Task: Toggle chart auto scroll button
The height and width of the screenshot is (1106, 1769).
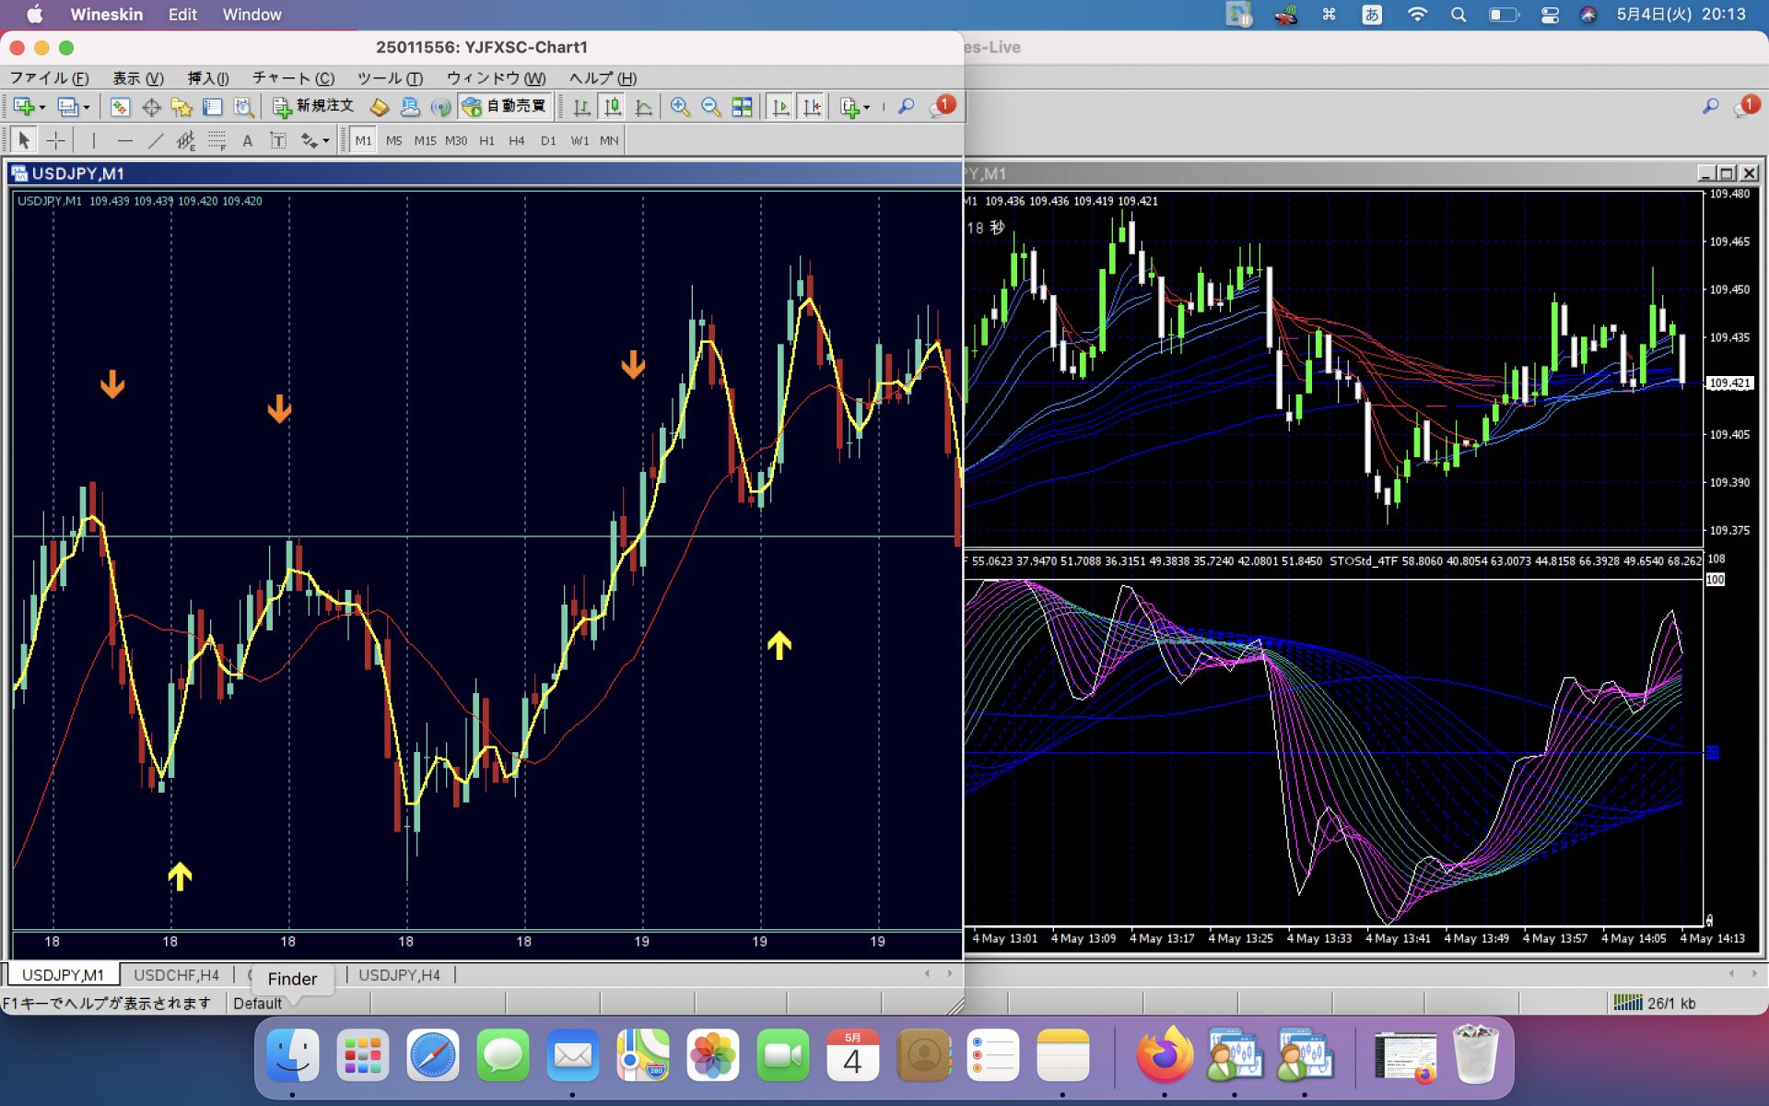Action: [780, 107]
